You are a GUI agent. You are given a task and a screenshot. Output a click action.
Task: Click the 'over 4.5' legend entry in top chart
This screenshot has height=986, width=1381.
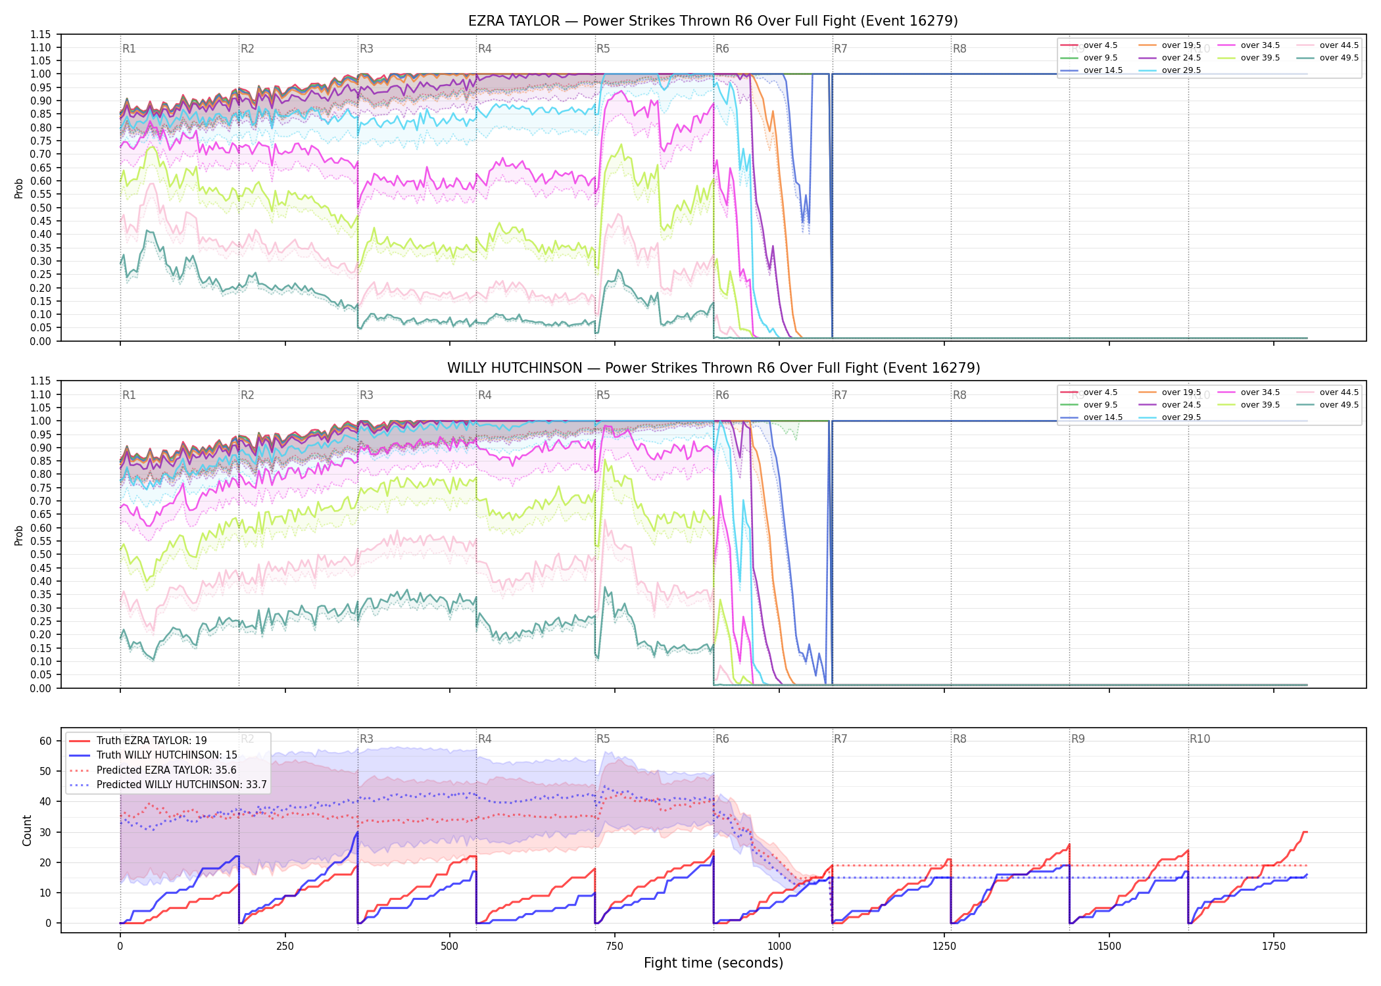tap(1089, 45)
